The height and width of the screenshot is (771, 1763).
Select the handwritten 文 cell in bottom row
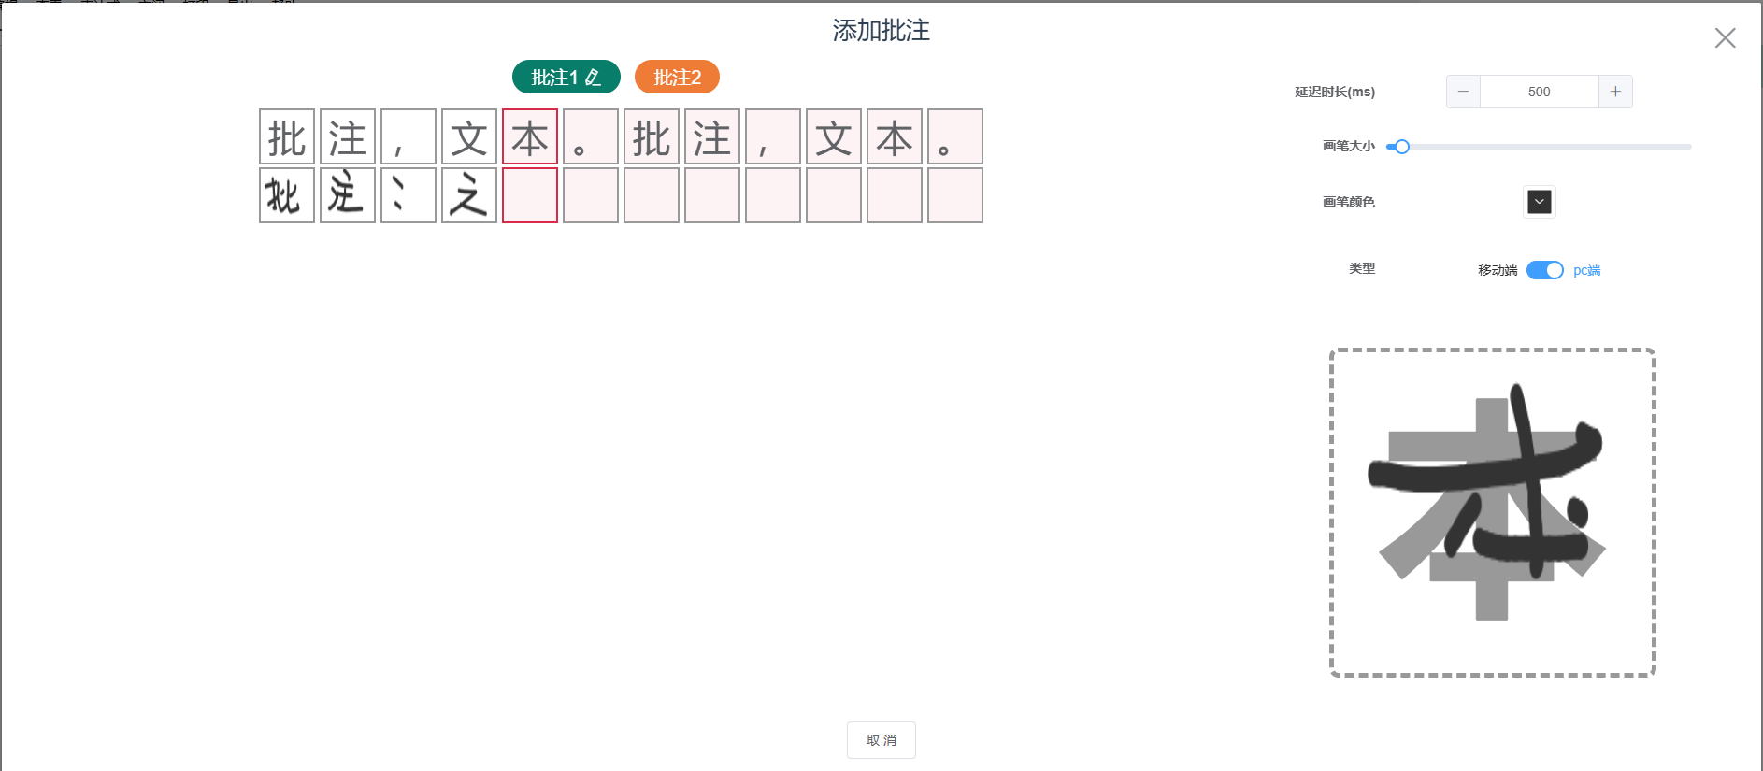[469, 195]
